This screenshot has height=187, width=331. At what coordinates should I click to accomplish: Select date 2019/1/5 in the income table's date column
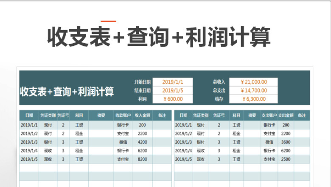click(29, 159)
